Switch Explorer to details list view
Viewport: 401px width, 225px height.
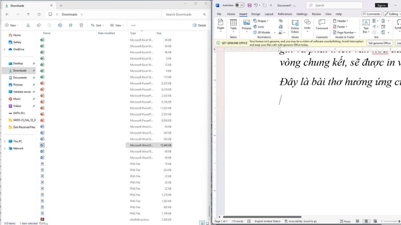pos(202,223)
